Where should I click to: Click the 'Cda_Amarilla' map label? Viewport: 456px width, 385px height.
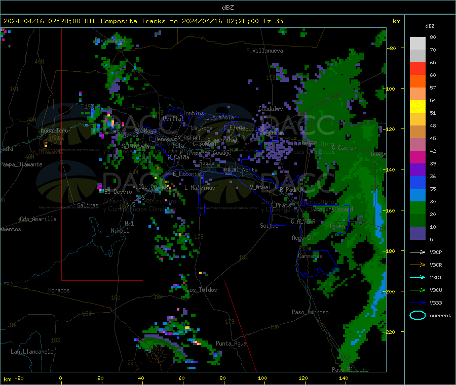coord(38,219)
